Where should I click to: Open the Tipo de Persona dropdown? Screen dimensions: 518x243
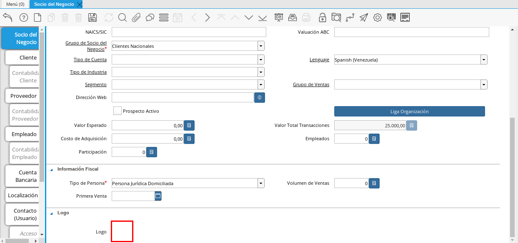261,183
